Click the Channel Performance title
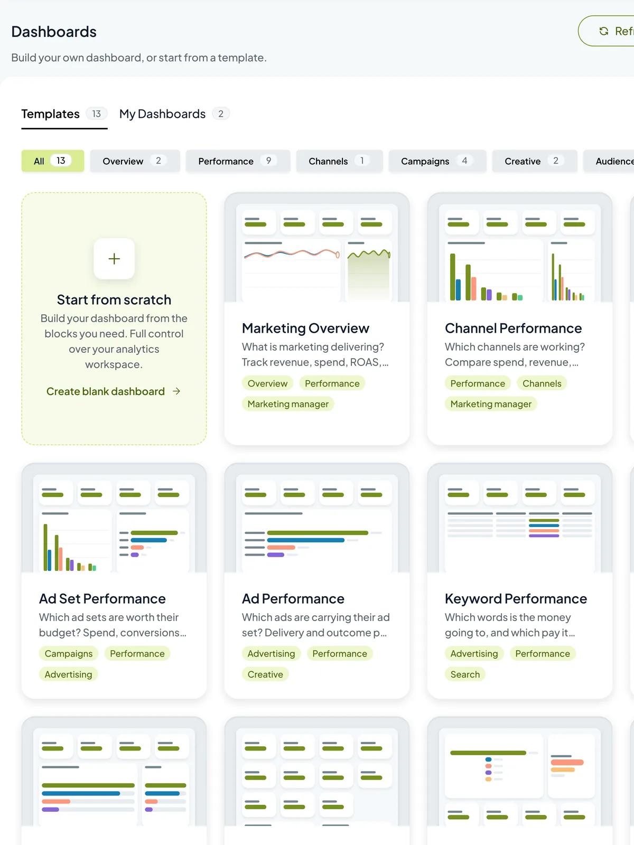 (x=513, y=328)
